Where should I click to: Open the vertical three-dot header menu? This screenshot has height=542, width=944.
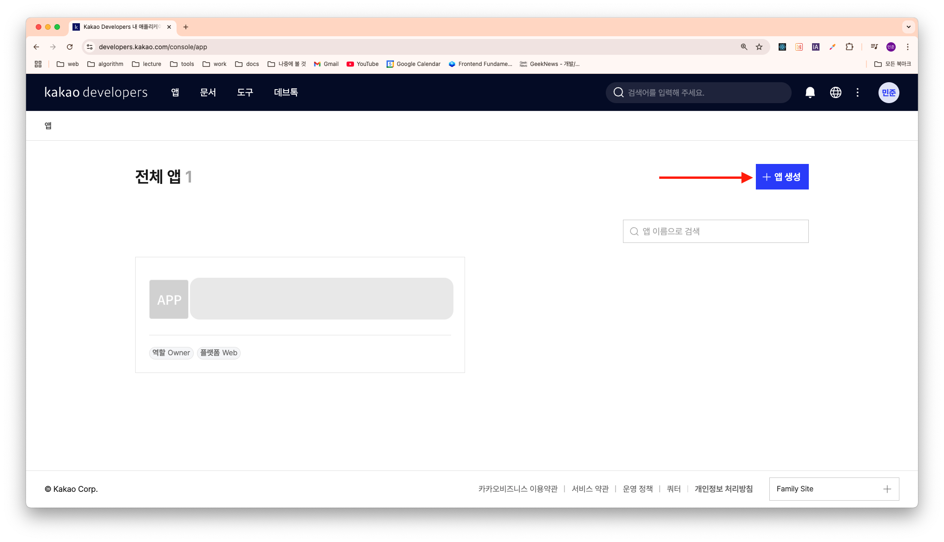pyautogui.click(x=858, y=92)
